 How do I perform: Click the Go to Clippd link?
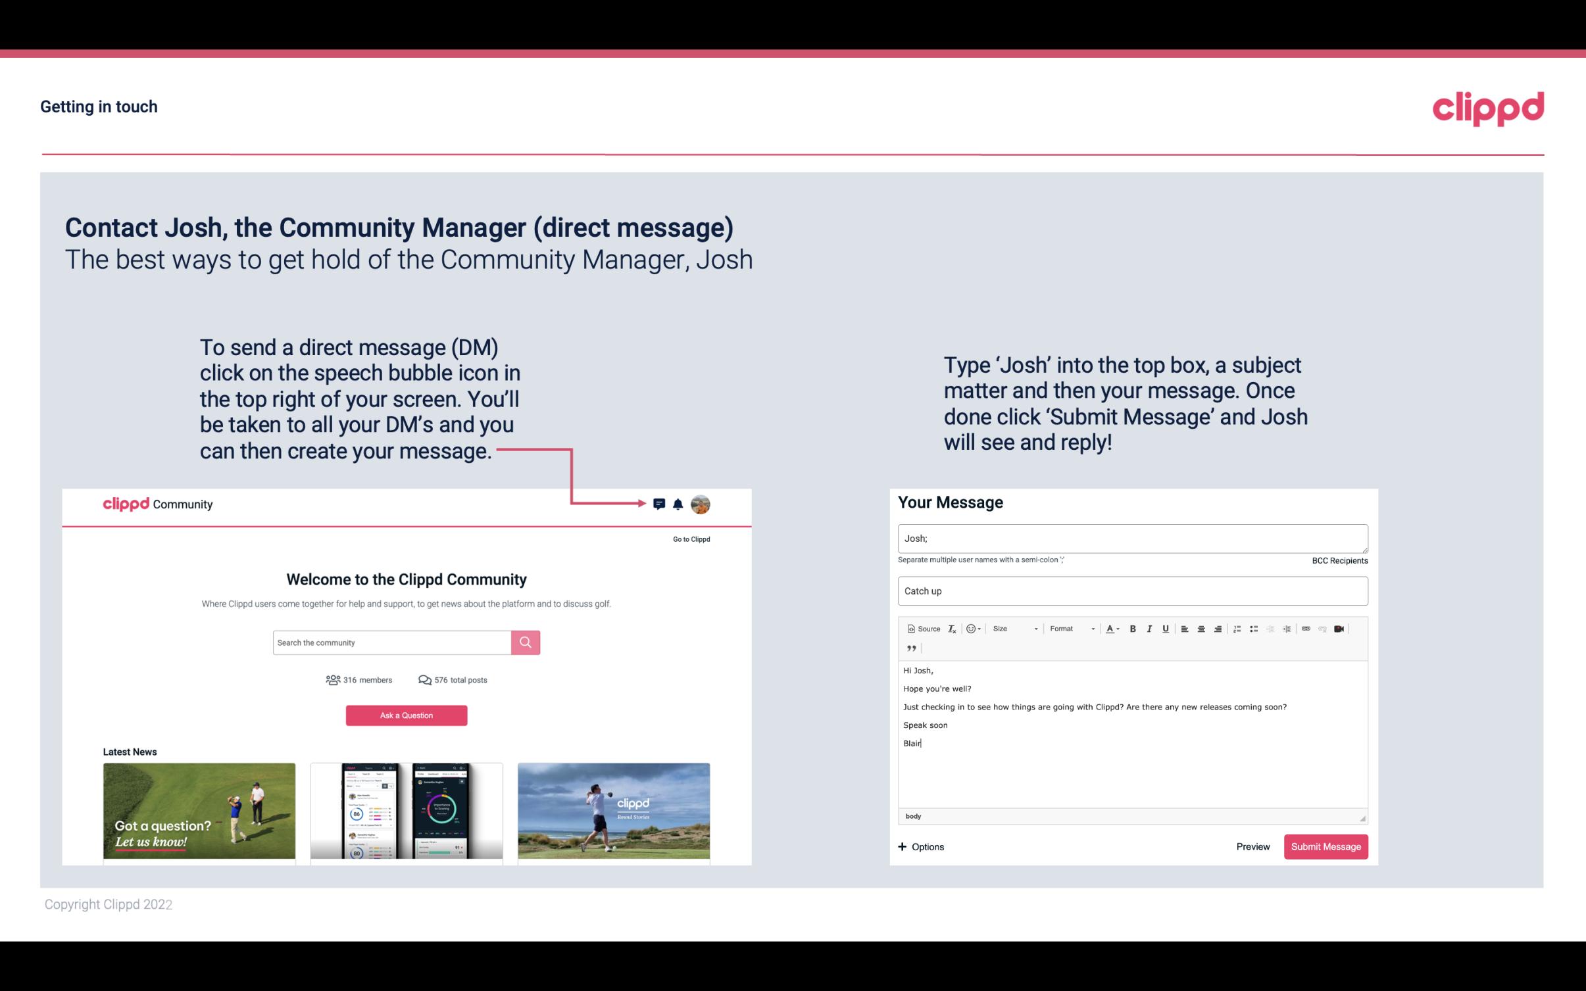point(689,539)
